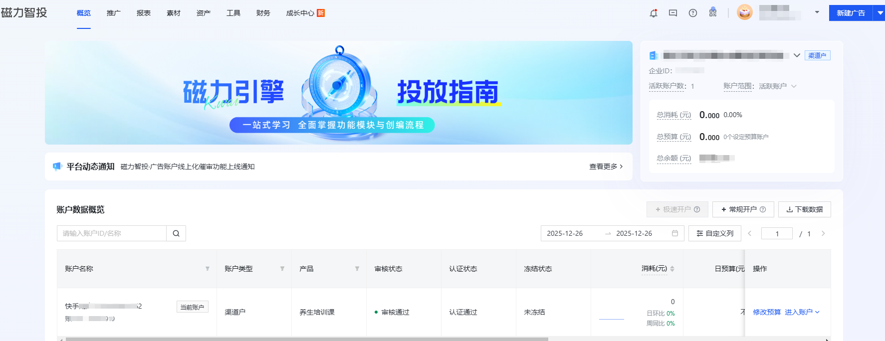Viewport: 885px width, 341px height.
Task: Click the 平台动态通知 megaphone icon
Action: pyautogui.click(x=57, y=167)
